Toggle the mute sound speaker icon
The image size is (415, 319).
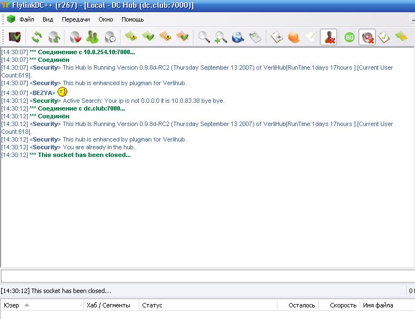[x=367, y=37]
